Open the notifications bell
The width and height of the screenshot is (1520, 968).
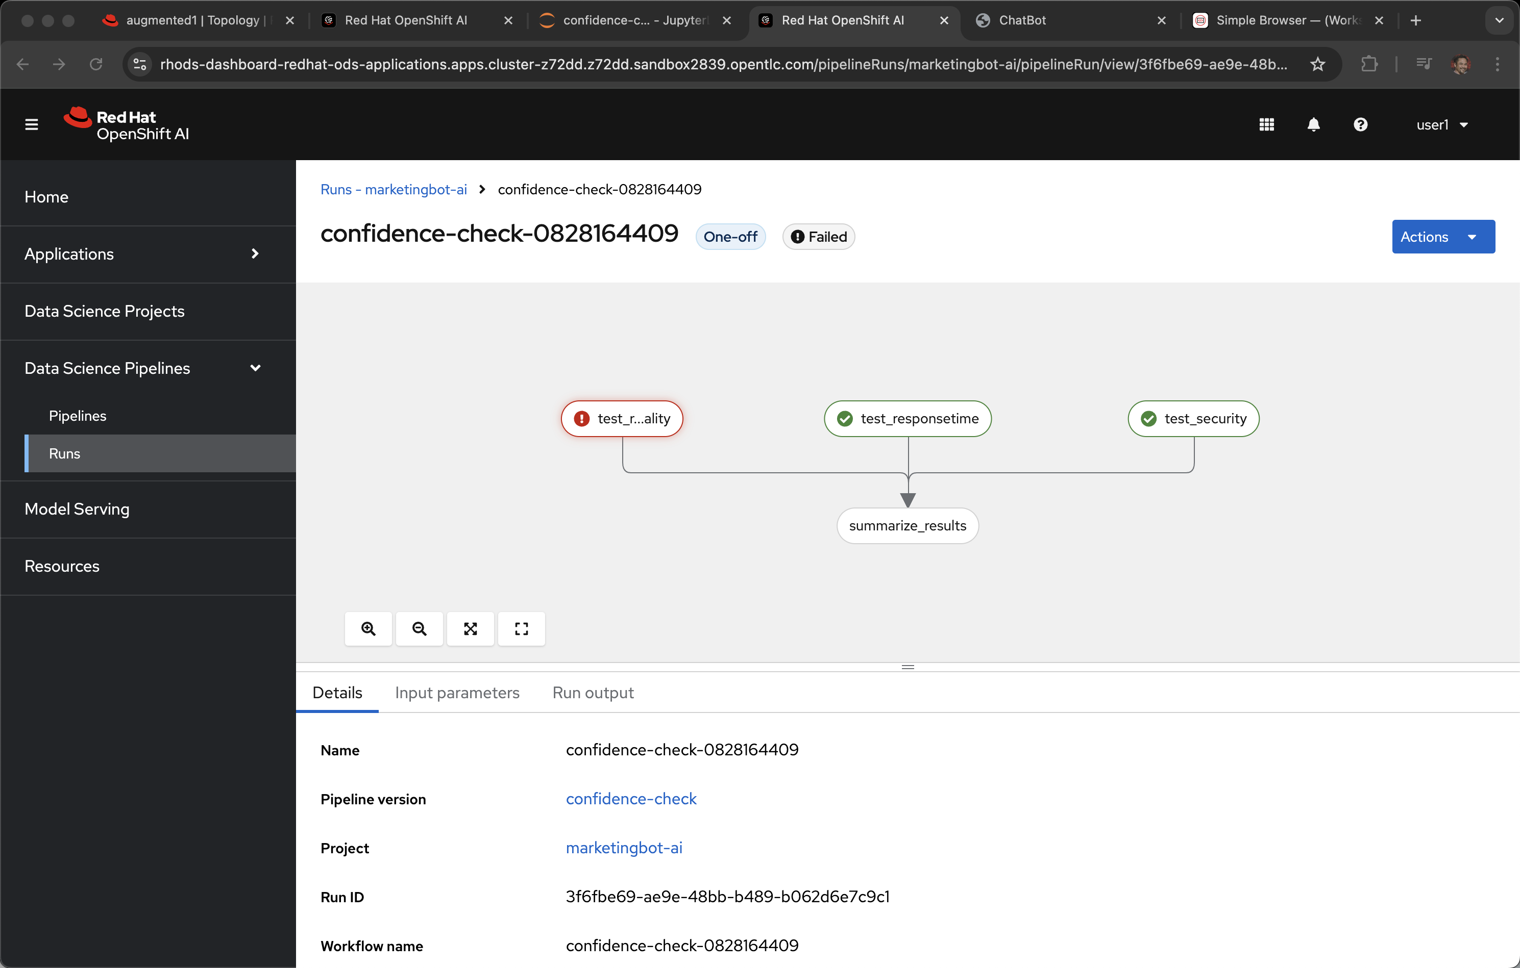tap(1314, 125)
